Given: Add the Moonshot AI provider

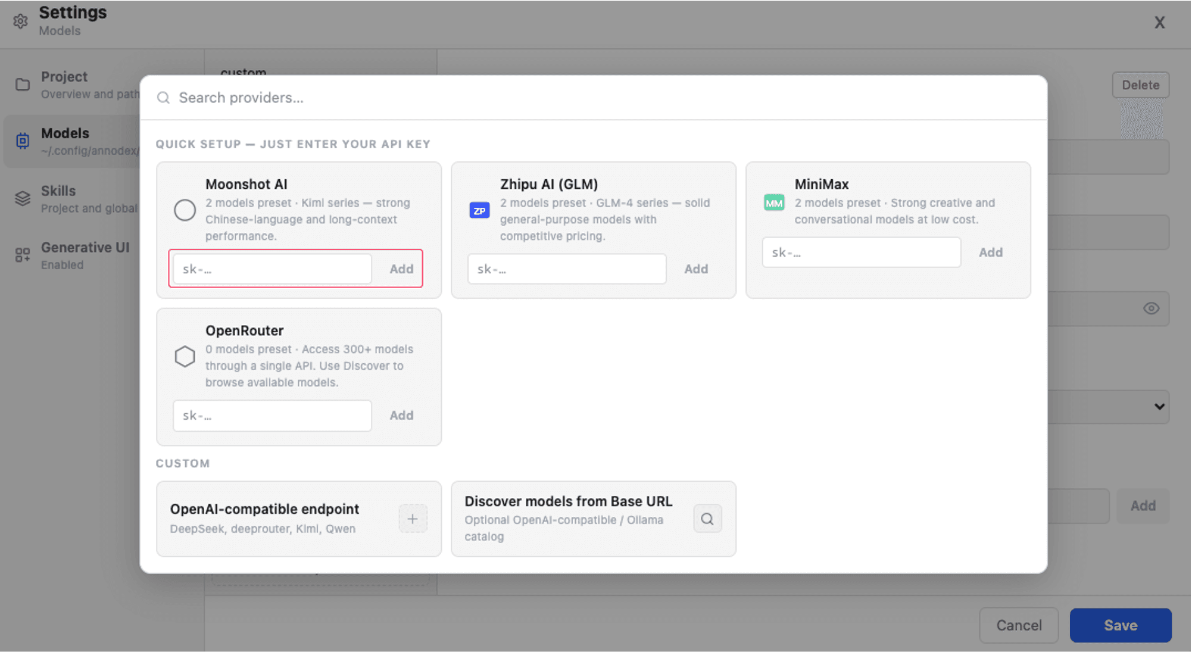Looking at the screenshot, I should (x=401, y=269).
